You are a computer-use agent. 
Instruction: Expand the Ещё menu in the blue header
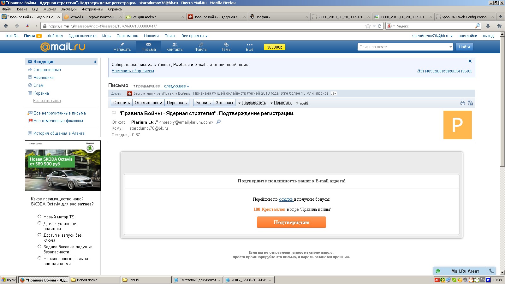click(x=250, y=47)
